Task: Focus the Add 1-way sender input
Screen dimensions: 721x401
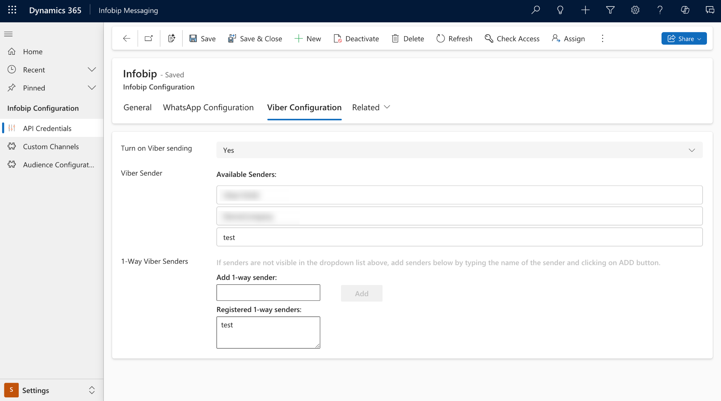Action: click(x=268, y=293)
